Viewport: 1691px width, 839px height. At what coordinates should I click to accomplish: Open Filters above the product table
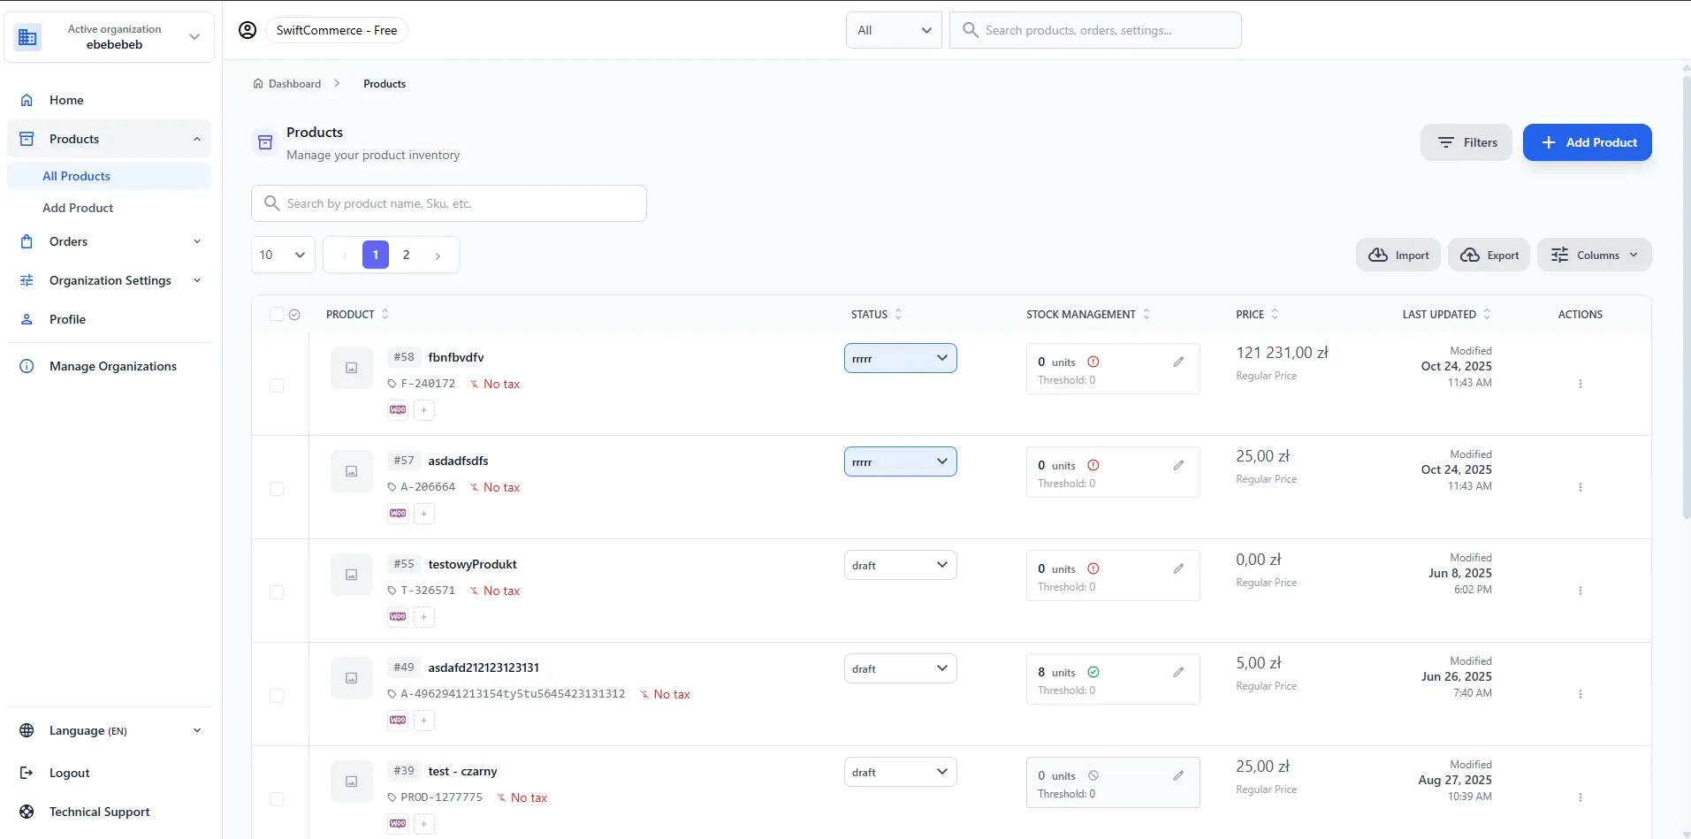coord(1466,141)
